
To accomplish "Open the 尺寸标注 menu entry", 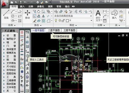I will pos(10,67).
